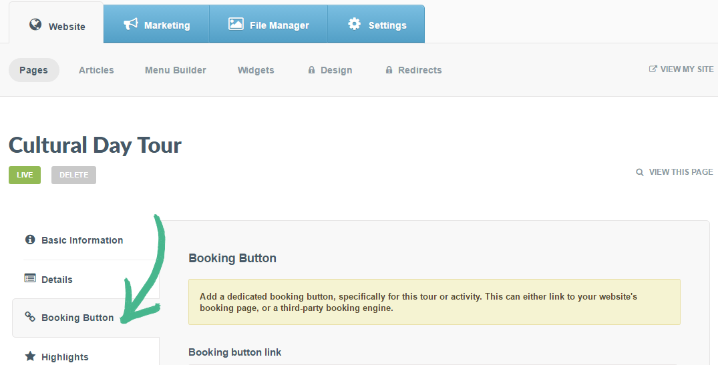Click the Settings gear icon

point(354,24)
